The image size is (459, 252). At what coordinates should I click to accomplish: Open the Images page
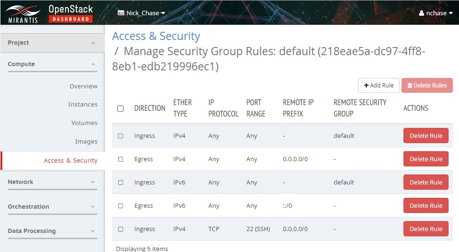(86, 141)
